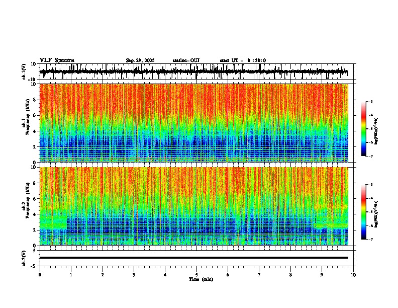Click the "-3" label on ch.2 color bar
This screenshot has height=308, width=398.
click(371, 185)
